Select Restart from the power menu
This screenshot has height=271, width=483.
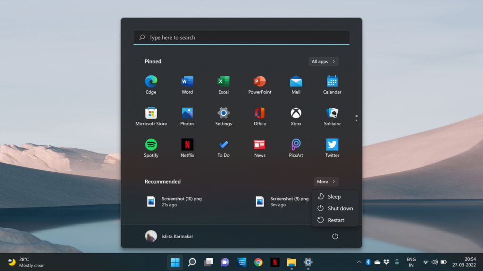tap(335, 220)
